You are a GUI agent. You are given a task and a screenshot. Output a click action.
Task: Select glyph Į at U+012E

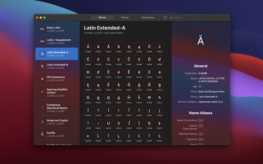pos(149,110)
